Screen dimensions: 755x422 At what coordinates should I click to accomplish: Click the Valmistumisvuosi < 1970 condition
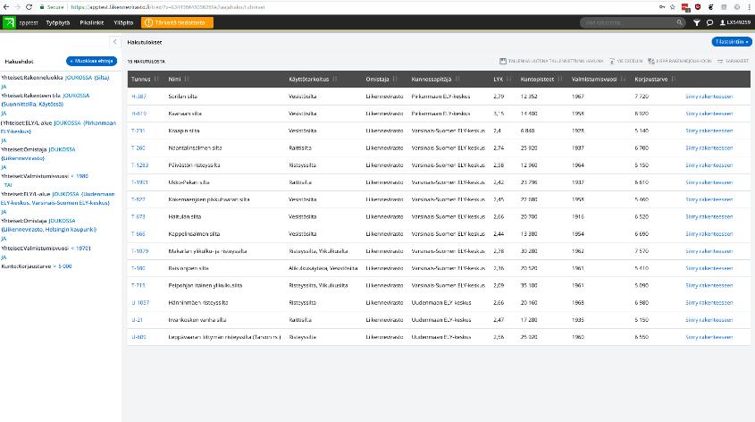(46, 248)
